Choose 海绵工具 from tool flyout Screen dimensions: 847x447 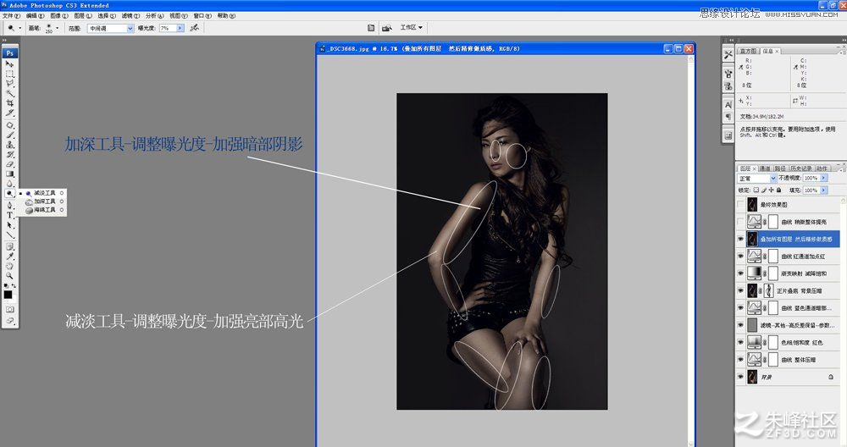coord(45,210)
